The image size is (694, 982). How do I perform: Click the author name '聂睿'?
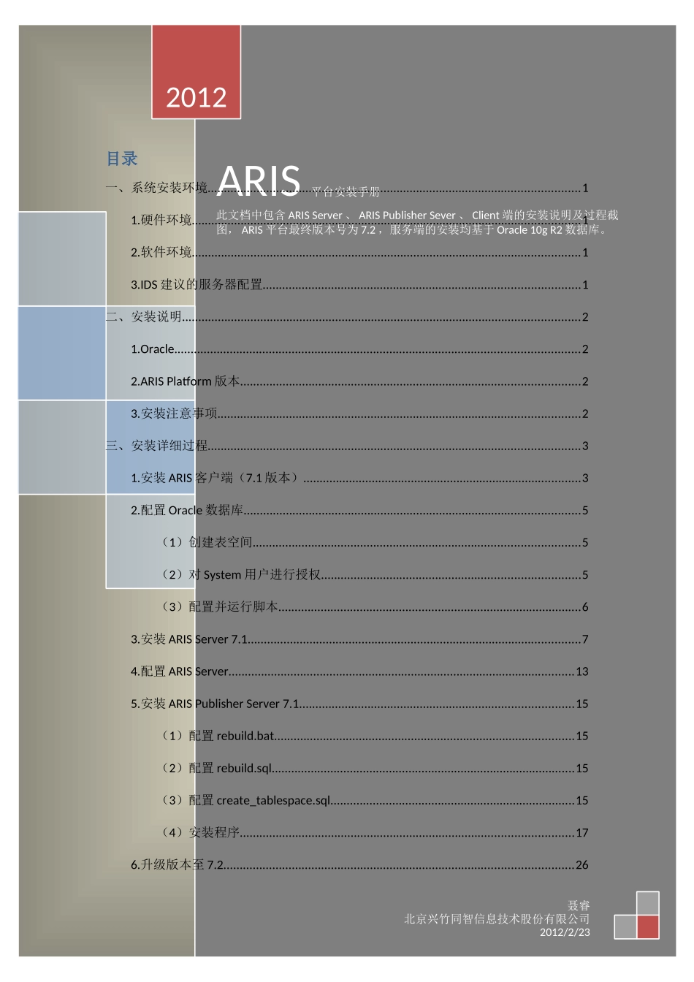click(x=579, y=905)
